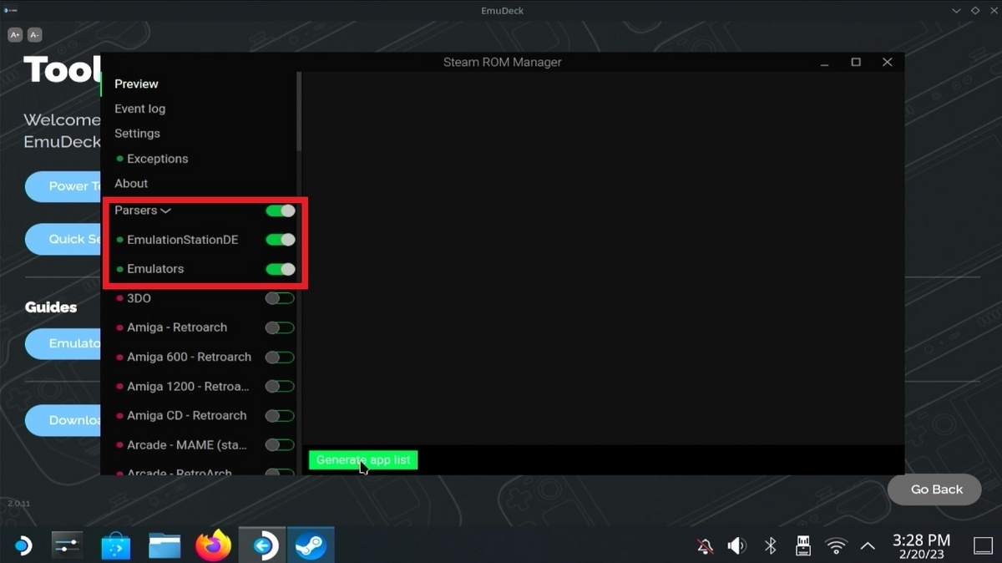Launch Firefox from the taskbar
Image resolution: width=1002 pixels, height=563 pixels.
[214, 546]
